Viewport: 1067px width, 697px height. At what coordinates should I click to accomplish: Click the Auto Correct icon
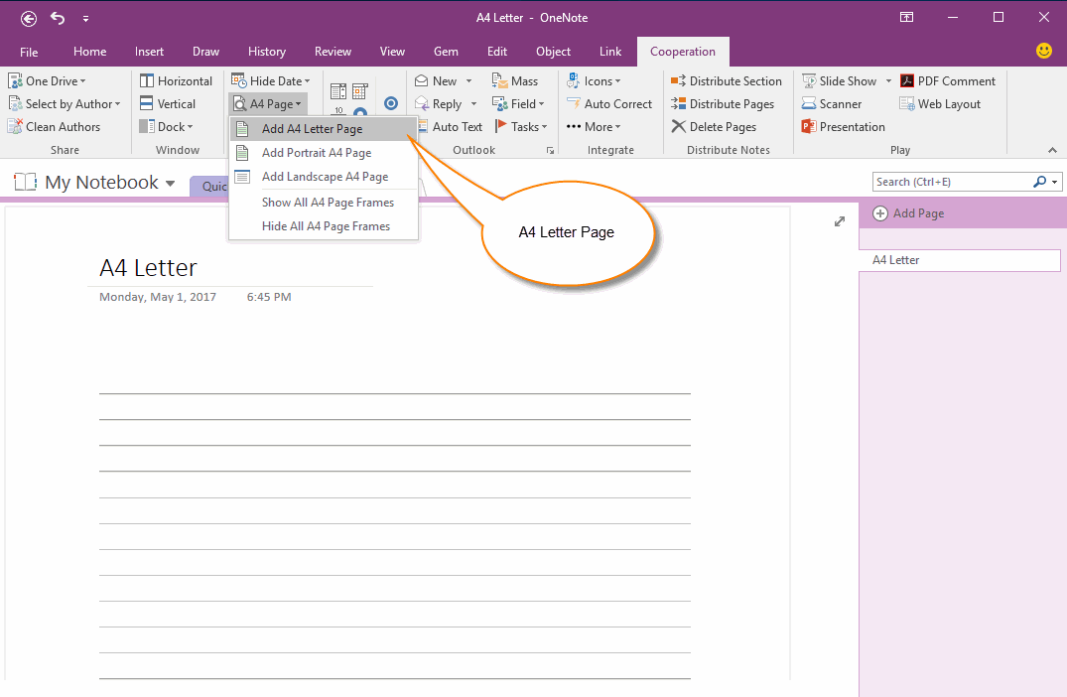click(x=573, y=104)
